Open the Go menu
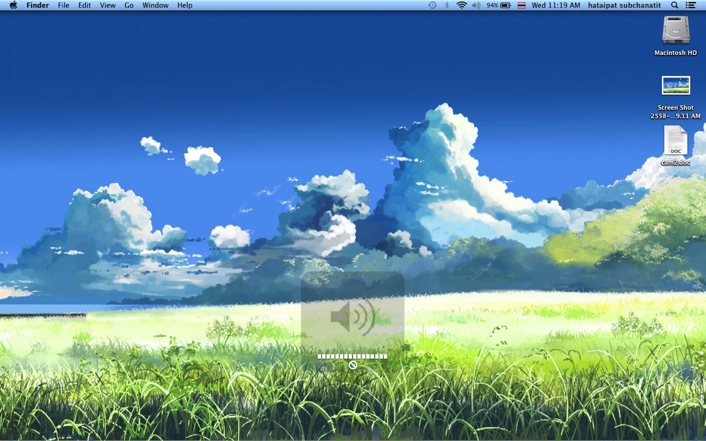This screenshot has width=706, height=441. (129, 5)
